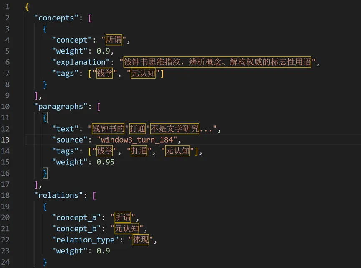This screenshot has height=268, width=361.
Task: Click the 打通 tag on line 14
Action: (x=139, y=151)
